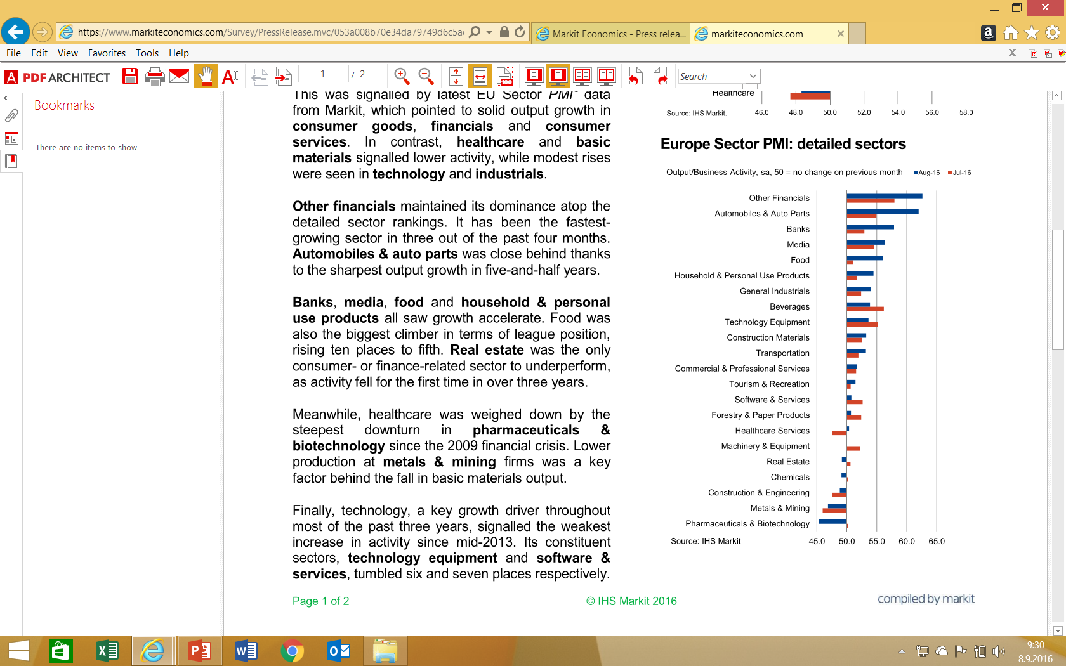Zoom out with magnifier minus icon
The width and height of the screenshot is (1066, 666).
coord(426,76)
